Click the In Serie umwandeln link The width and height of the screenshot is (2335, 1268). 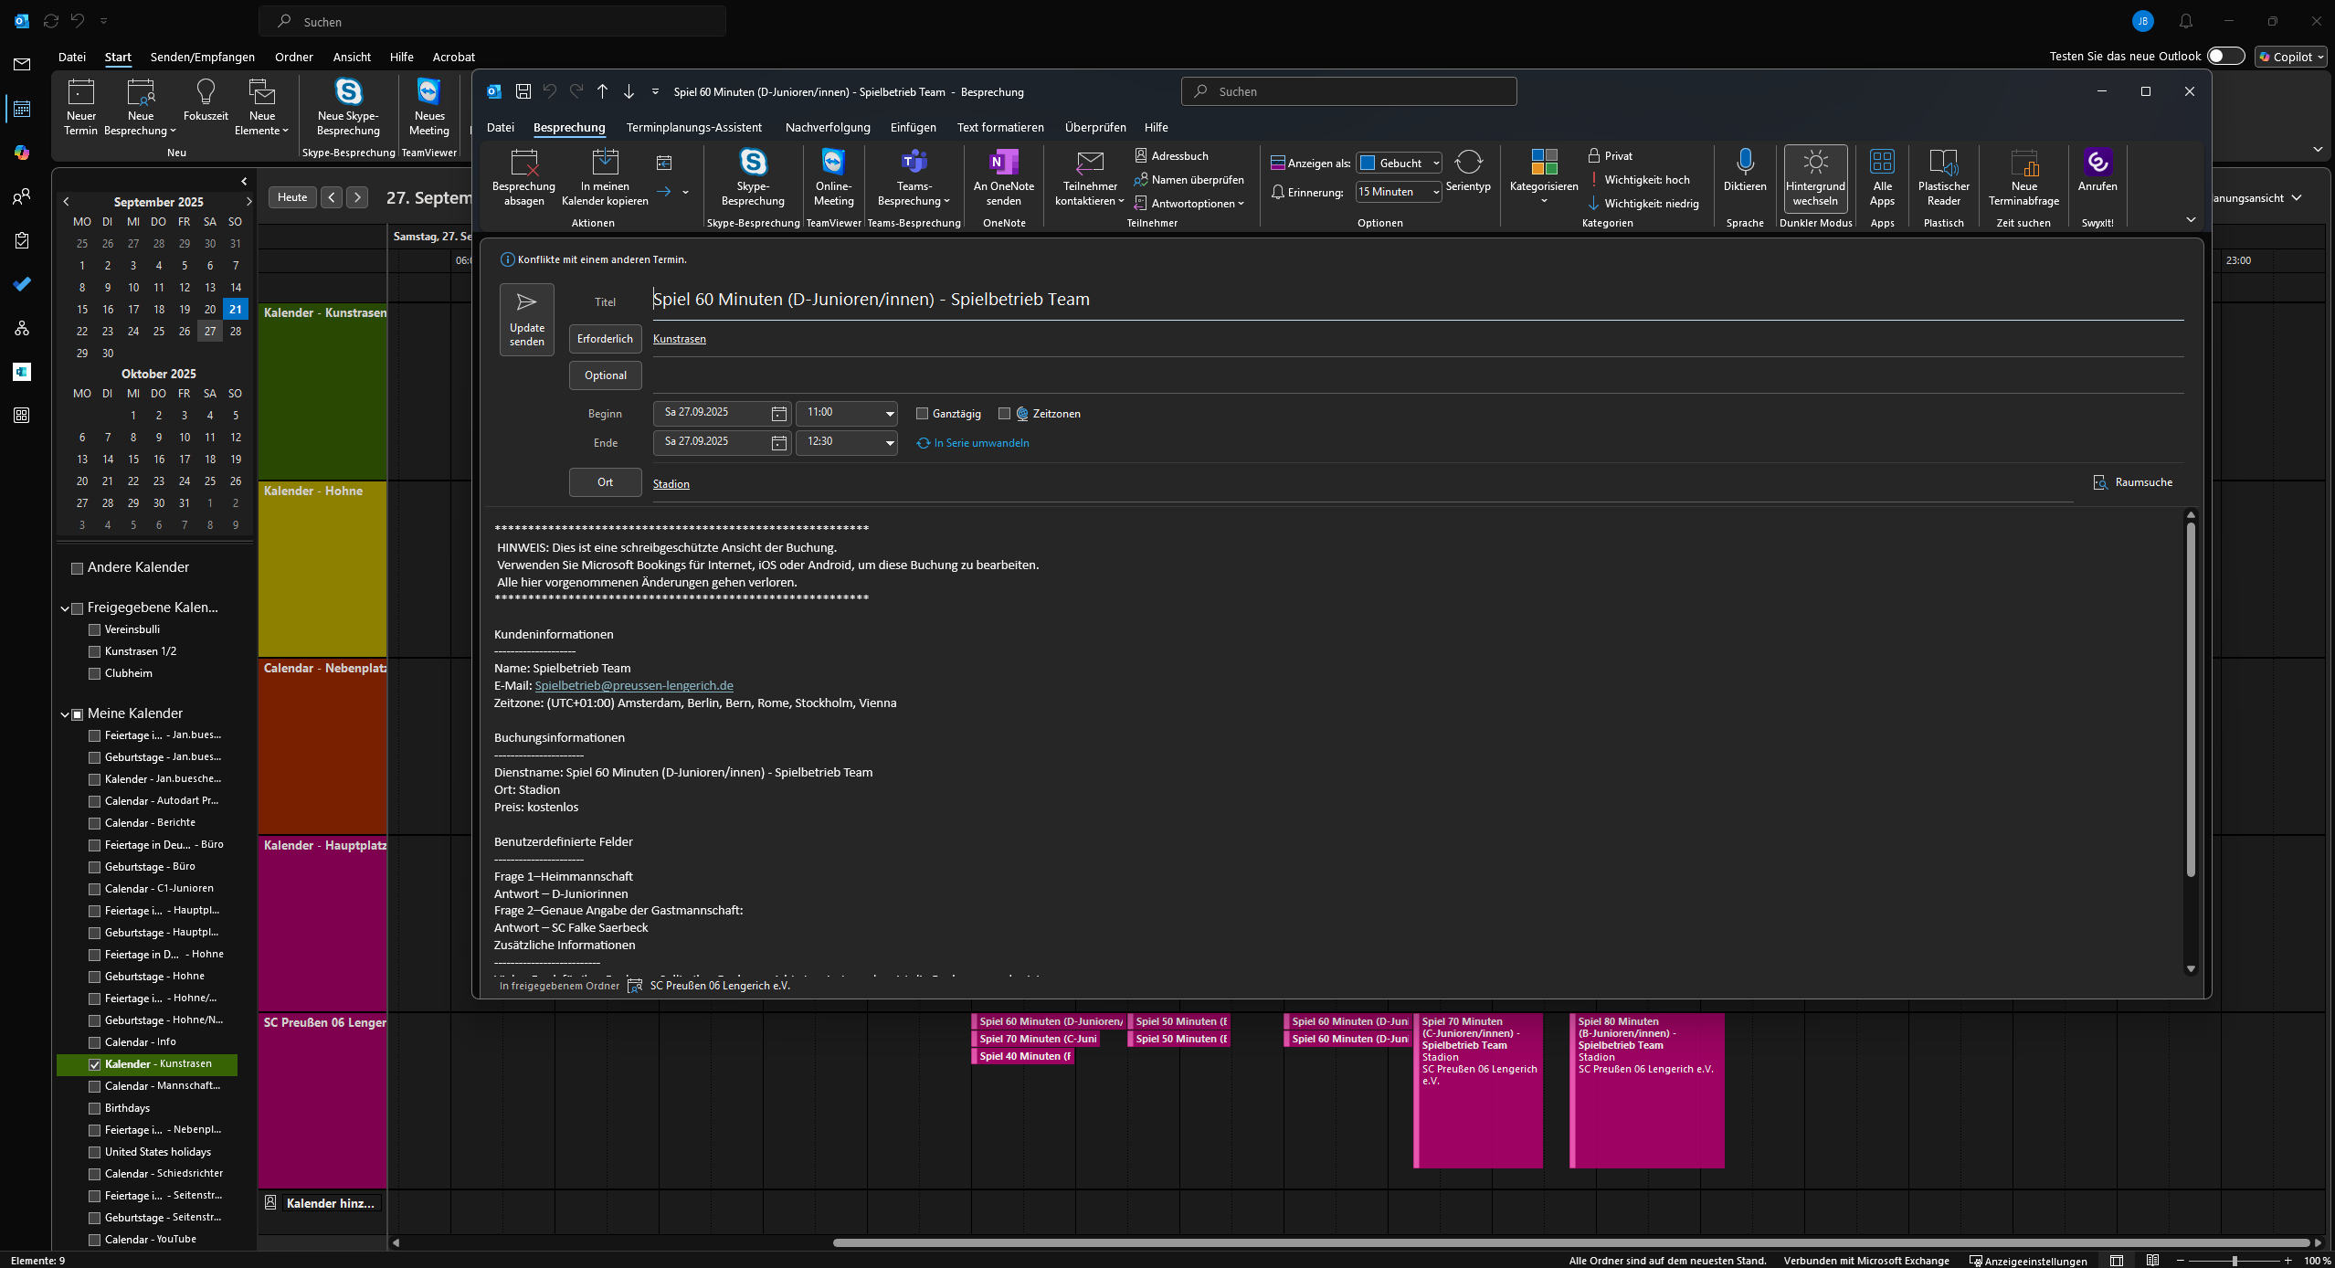(x=980, y=443)
